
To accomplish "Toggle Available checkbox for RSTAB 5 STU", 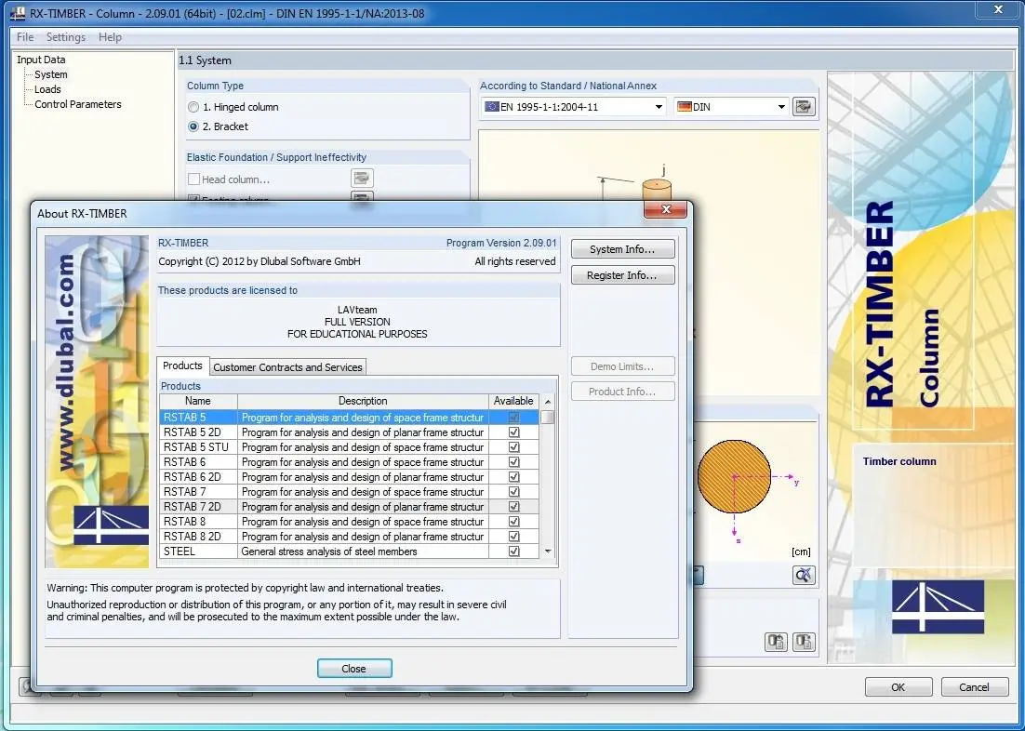I will point(513,447).
